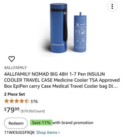Click the green Save 11% badge
Viewport: 124px width, 137px height.
coord(41,123)
